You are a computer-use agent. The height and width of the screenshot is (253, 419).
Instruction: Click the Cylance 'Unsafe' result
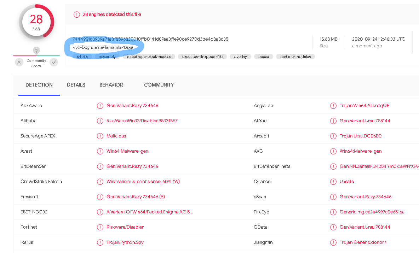tap(347, 182)
